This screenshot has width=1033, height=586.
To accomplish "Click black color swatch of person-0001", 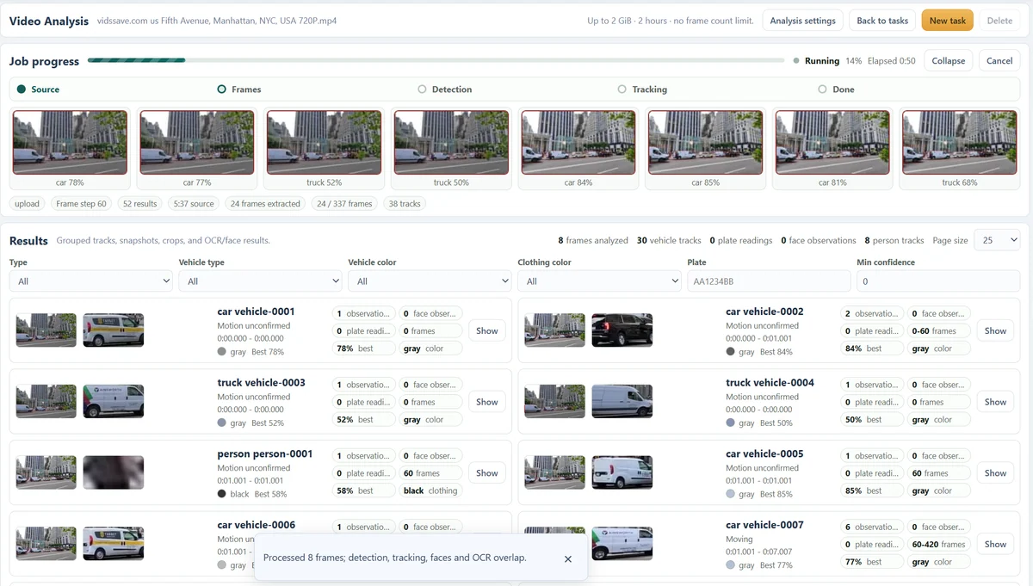I will (222, 494).
